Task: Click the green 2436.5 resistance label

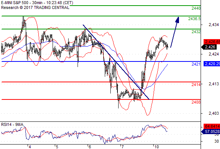Action: pos(194,19)
